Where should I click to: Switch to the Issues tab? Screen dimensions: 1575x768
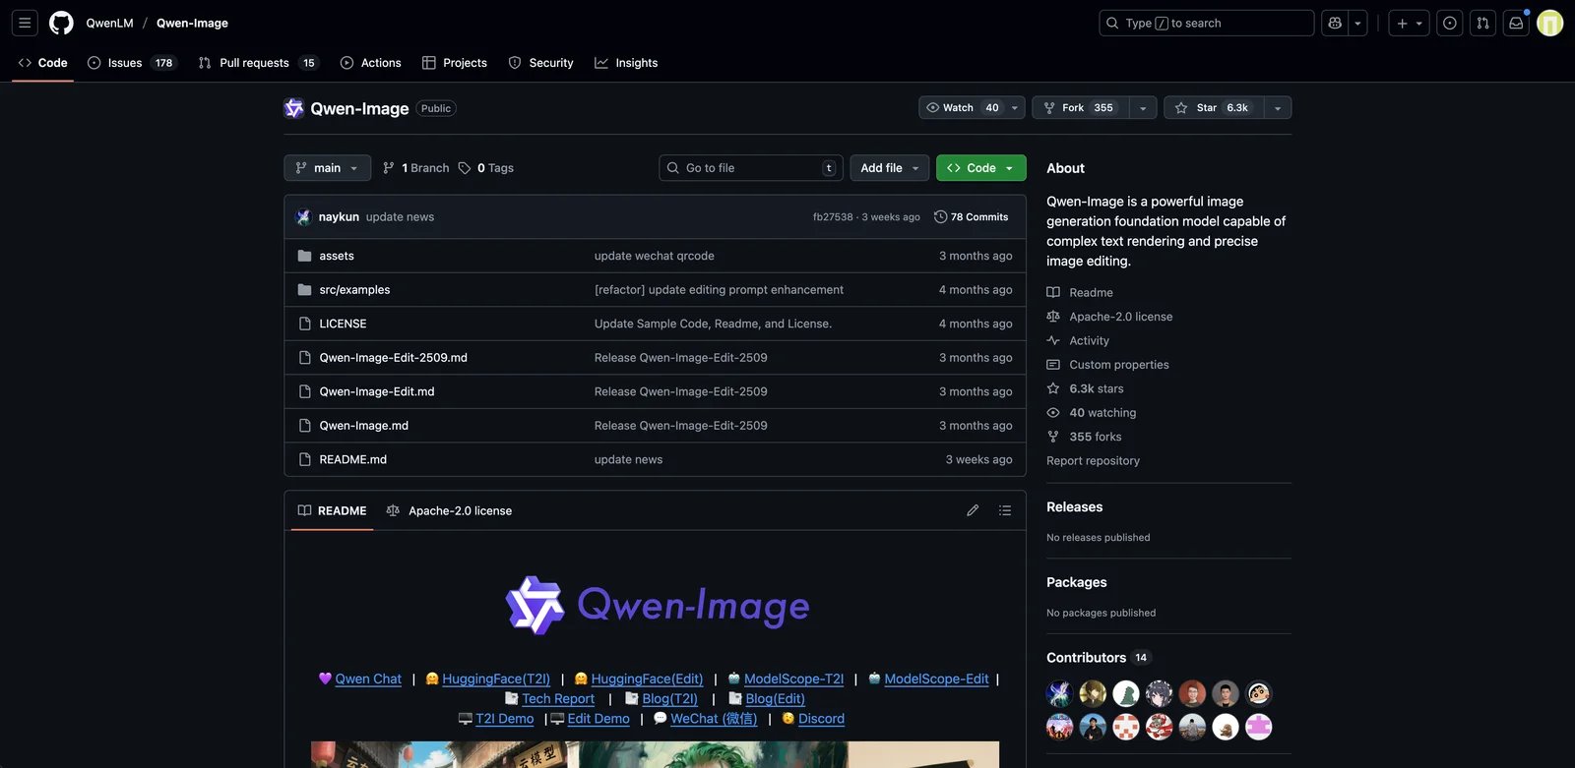(x=131, y=63)
